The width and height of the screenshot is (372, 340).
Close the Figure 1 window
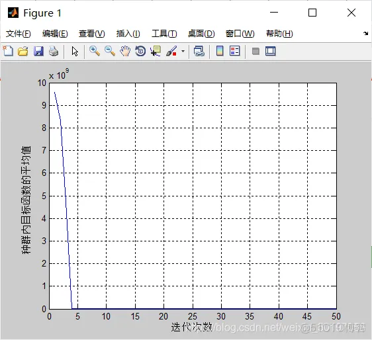(x=351, y=13)
